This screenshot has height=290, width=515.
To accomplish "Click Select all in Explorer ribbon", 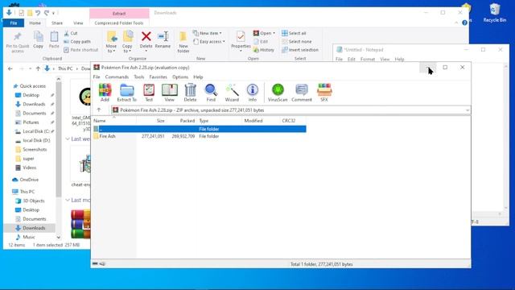I will pos(294,33).
